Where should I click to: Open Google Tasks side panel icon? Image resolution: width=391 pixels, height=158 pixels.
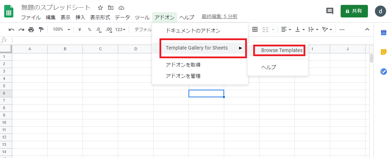point(383,71)
